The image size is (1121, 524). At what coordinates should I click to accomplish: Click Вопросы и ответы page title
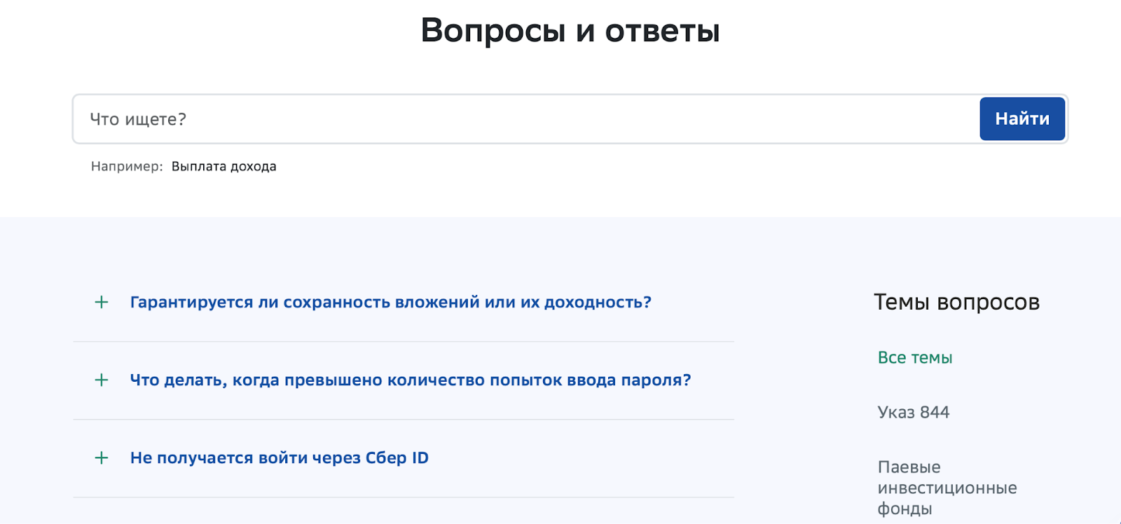click(x=570, y=29)
